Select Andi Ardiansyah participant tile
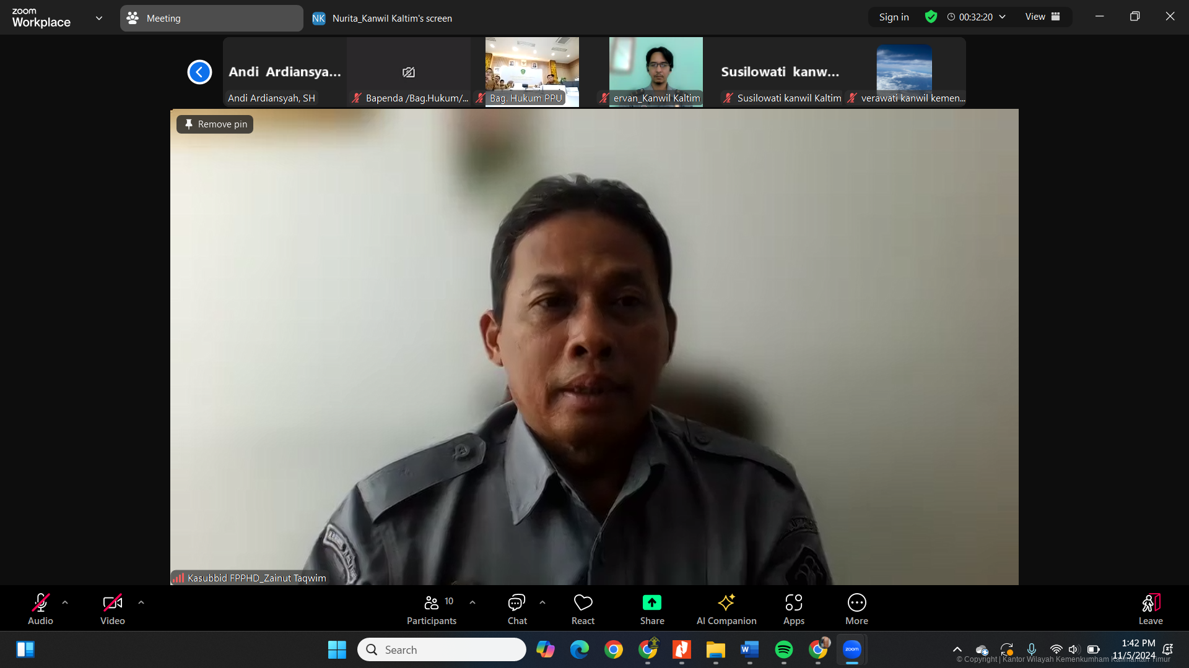1189x668 pixels. coord(285,72)
